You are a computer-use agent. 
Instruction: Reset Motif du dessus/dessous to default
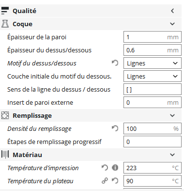115,63
